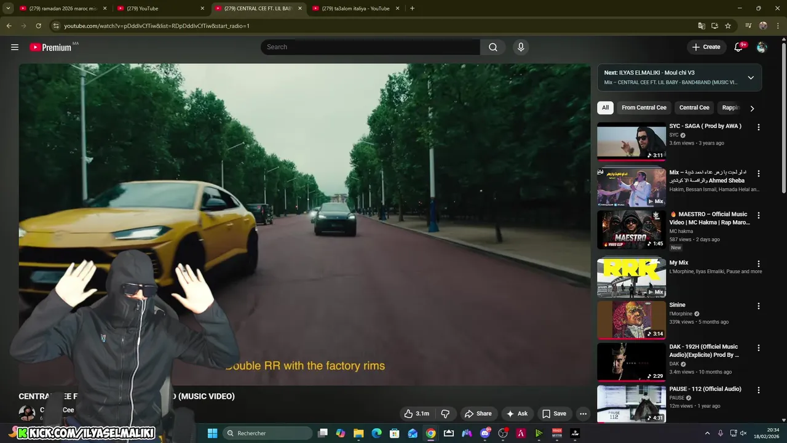
Task: Start voice search with microphone icon
Action: pos(521,47)
